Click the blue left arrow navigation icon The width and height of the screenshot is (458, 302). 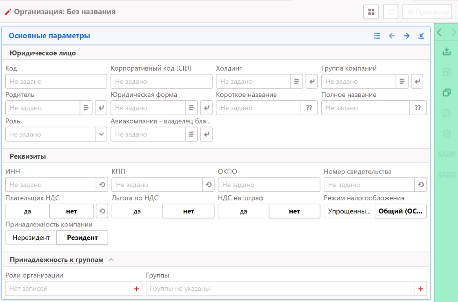[x=392, y=36]
